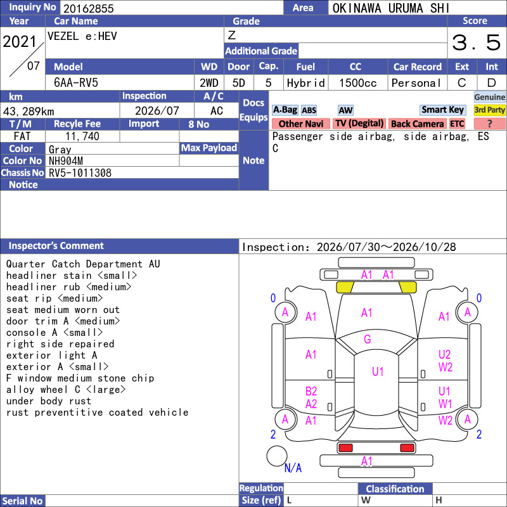
Task: Click the yellow left headlight swatch
Action: (x=345, y=287)
